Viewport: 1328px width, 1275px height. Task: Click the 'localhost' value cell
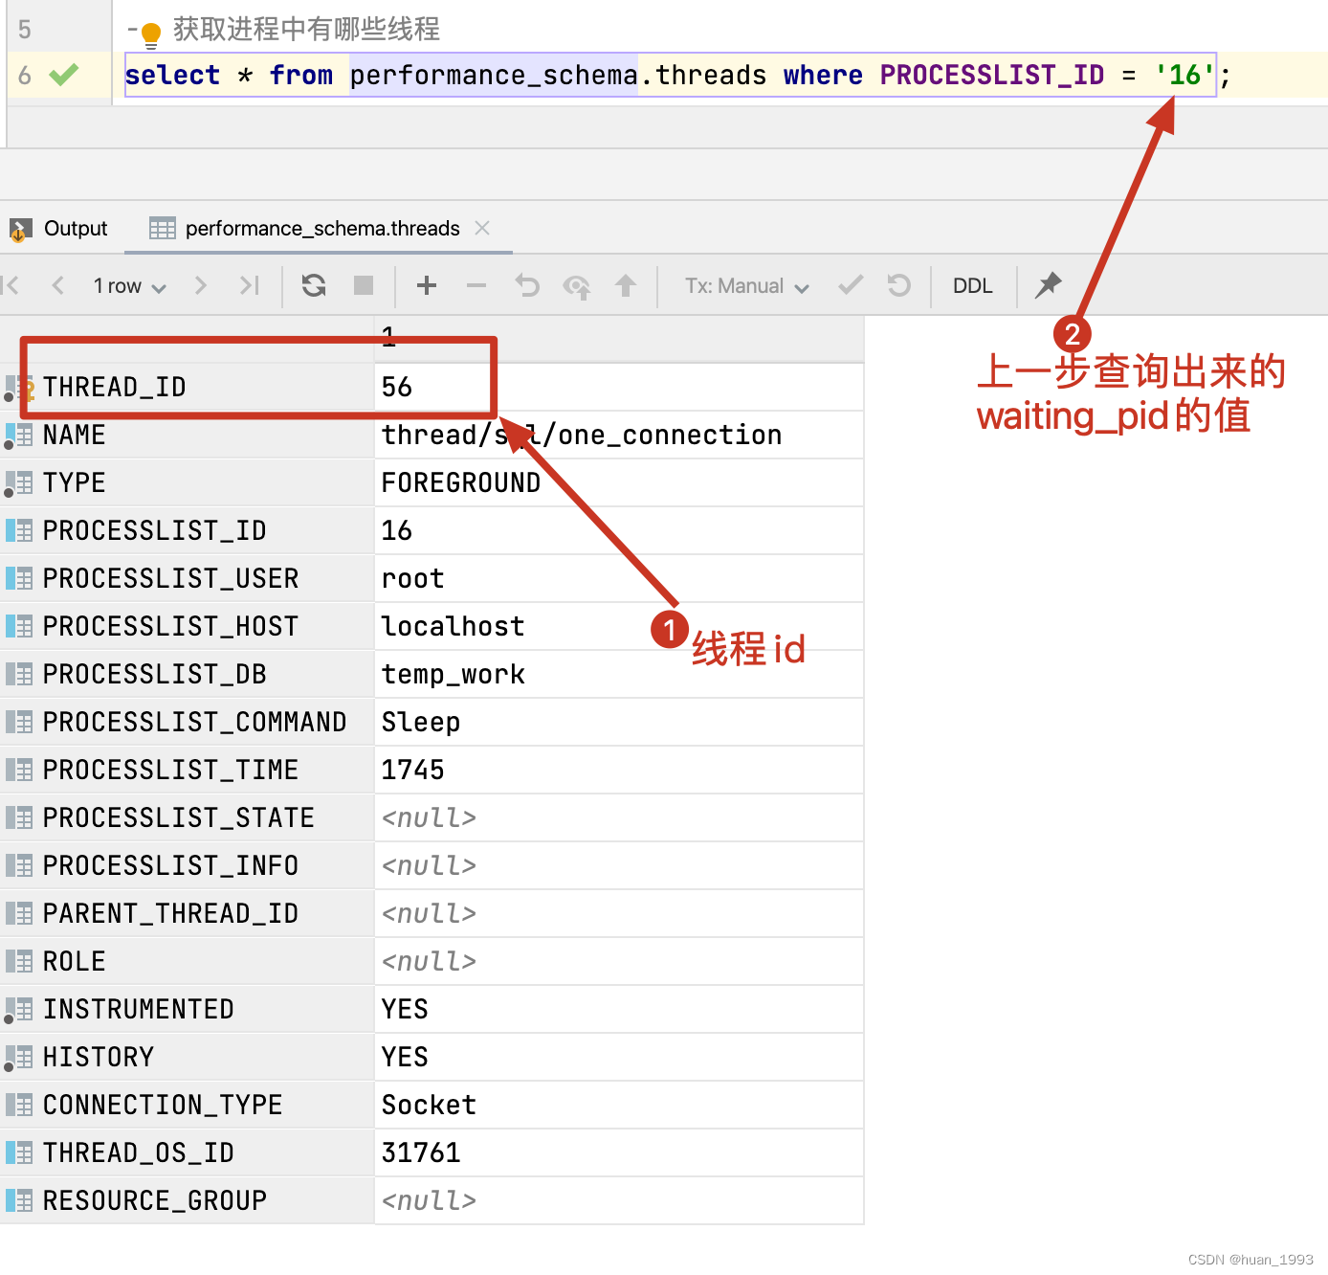[x=619, y=626]
